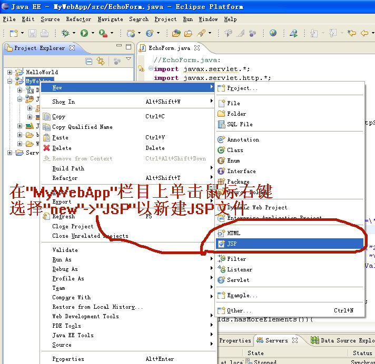Image resolution: width=375 pixels, height=364 pixels.
Task: Close the EchoForm.java editor tab
Action: [x=197, y=48]
